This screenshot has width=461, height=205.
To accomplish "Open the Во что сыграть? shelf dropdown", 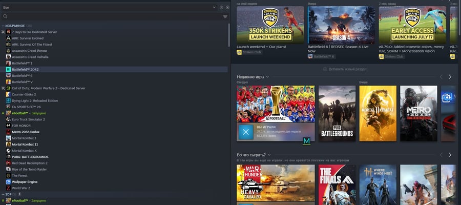I will pos(269,155).
